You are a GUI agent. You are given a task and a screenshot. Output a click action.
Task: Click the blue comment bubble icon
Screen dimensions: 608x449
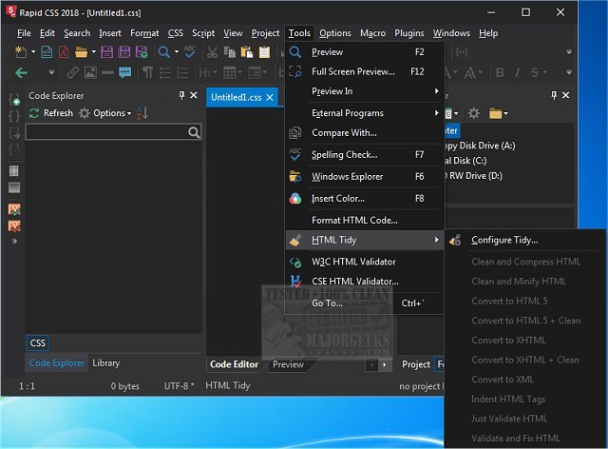click(x=124, y=72)
